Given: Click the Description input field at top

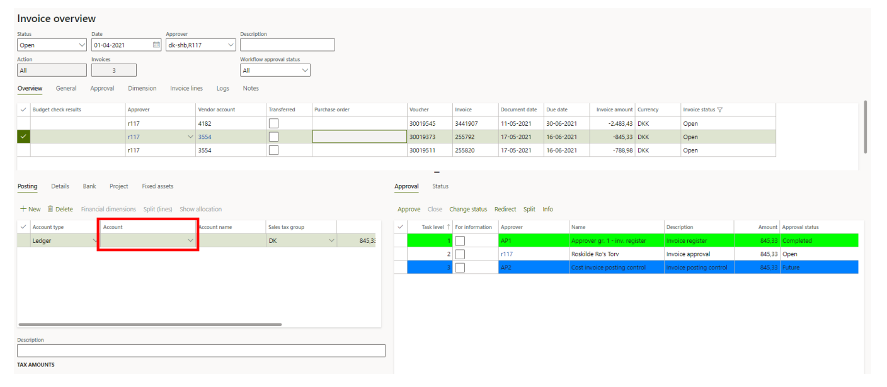Looking at the screenshot, I should coord(287,45).
